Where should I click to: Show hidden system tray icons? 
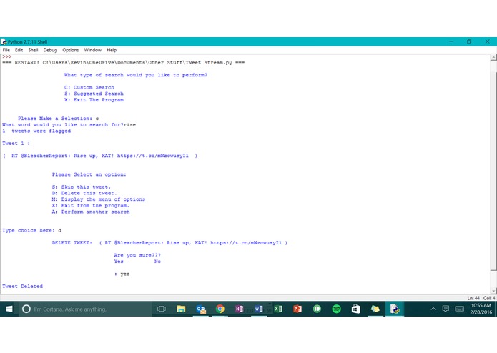click(x=433, y=309)
